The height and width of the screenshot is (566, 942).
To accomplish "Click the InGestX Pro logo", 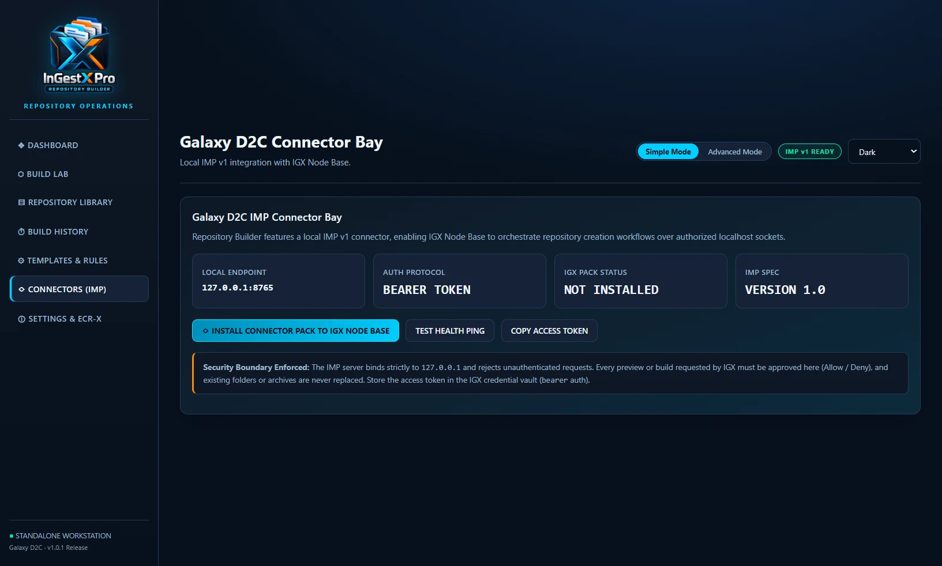I will [79, 55].
